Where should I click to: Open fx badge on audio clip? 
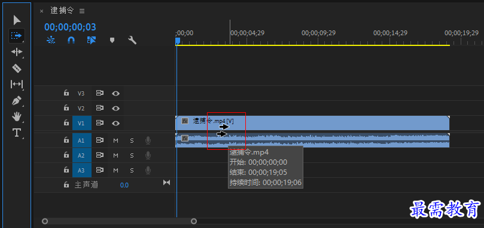[x=185, y=138]
